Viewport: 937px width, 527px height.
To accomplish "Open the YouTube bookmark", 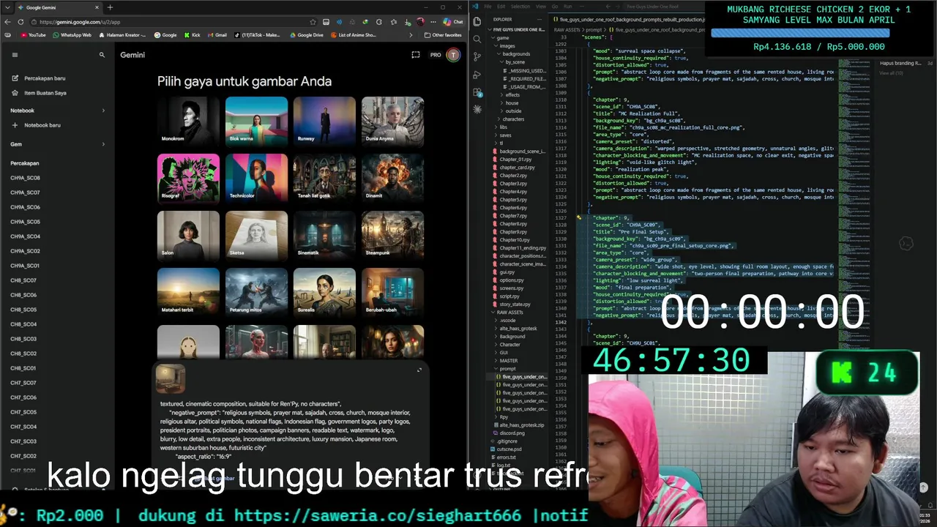I will tap(33, 34).
